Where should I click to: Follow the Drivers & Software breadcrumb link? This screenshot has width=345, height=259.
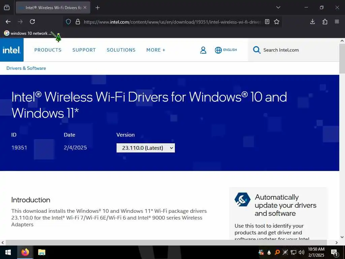pyautogui.click(x=26, y=68)
